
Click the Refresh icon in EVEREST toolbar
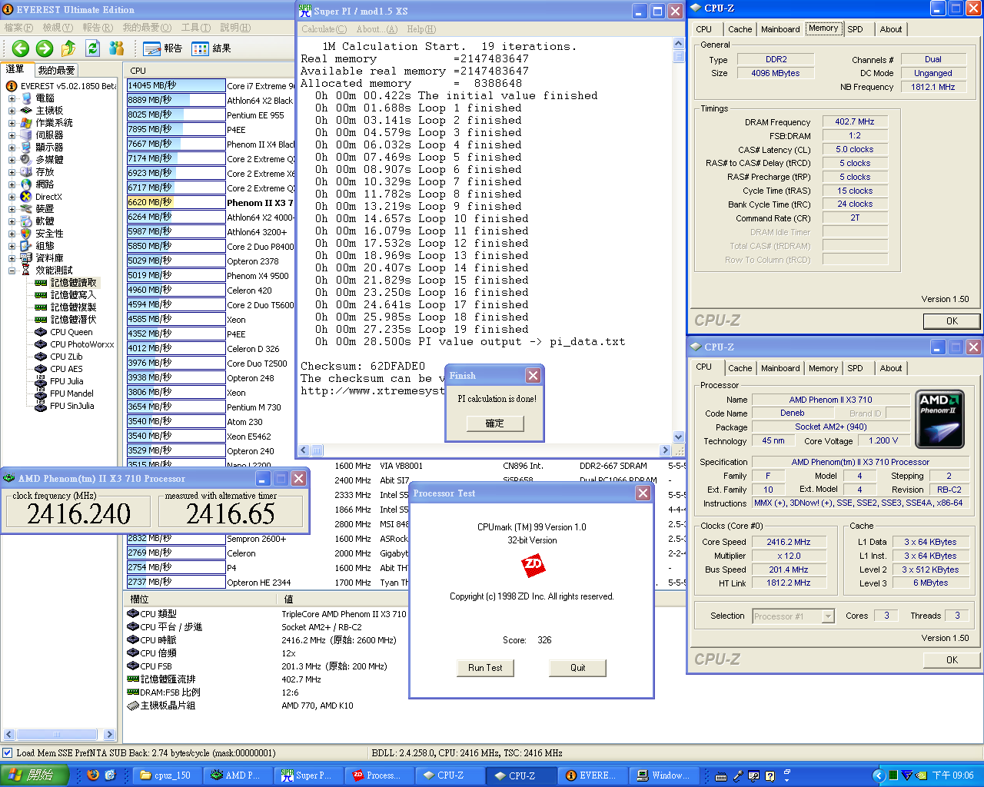pos(93,48)
